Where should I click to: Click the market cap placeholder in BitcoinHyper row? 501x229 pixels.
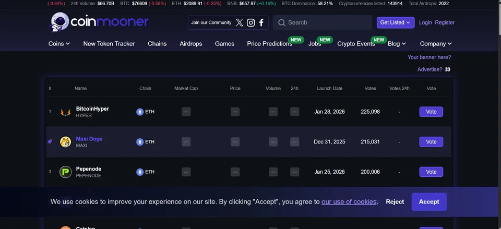click(x=186, y=112)
